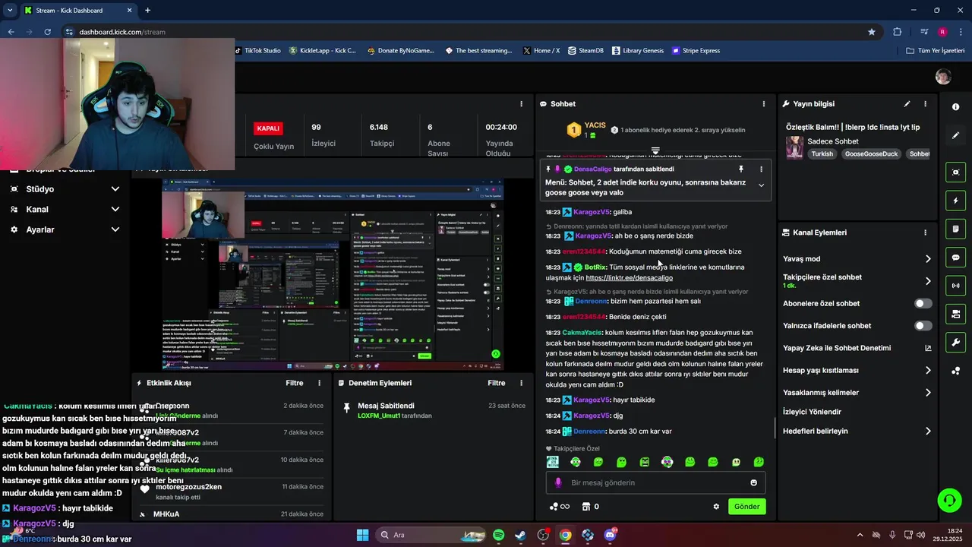Open the info icon in right sidebar
Screen dimensions: 972x547
coord(956,107)
